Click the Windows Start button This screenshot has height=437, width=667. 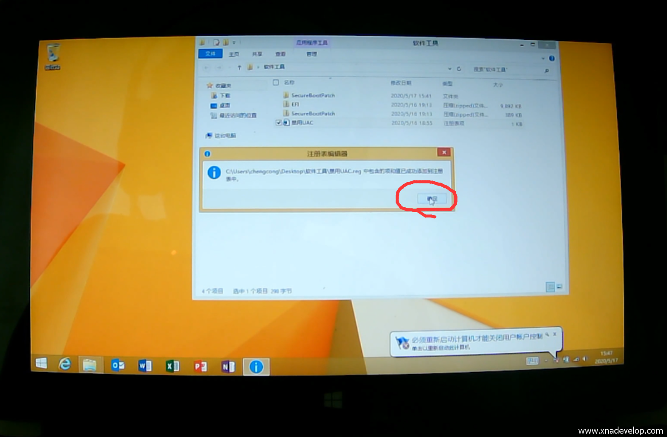click(41, 363)
